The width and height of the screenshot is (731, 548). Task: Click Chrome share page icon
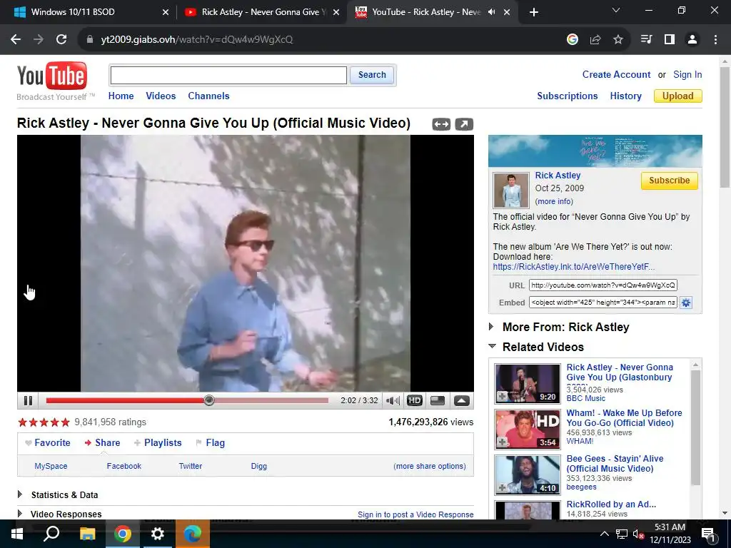coord(595,39)
